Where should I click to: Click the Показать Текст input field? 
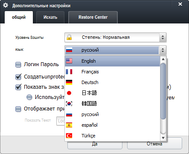coord(61,121)
